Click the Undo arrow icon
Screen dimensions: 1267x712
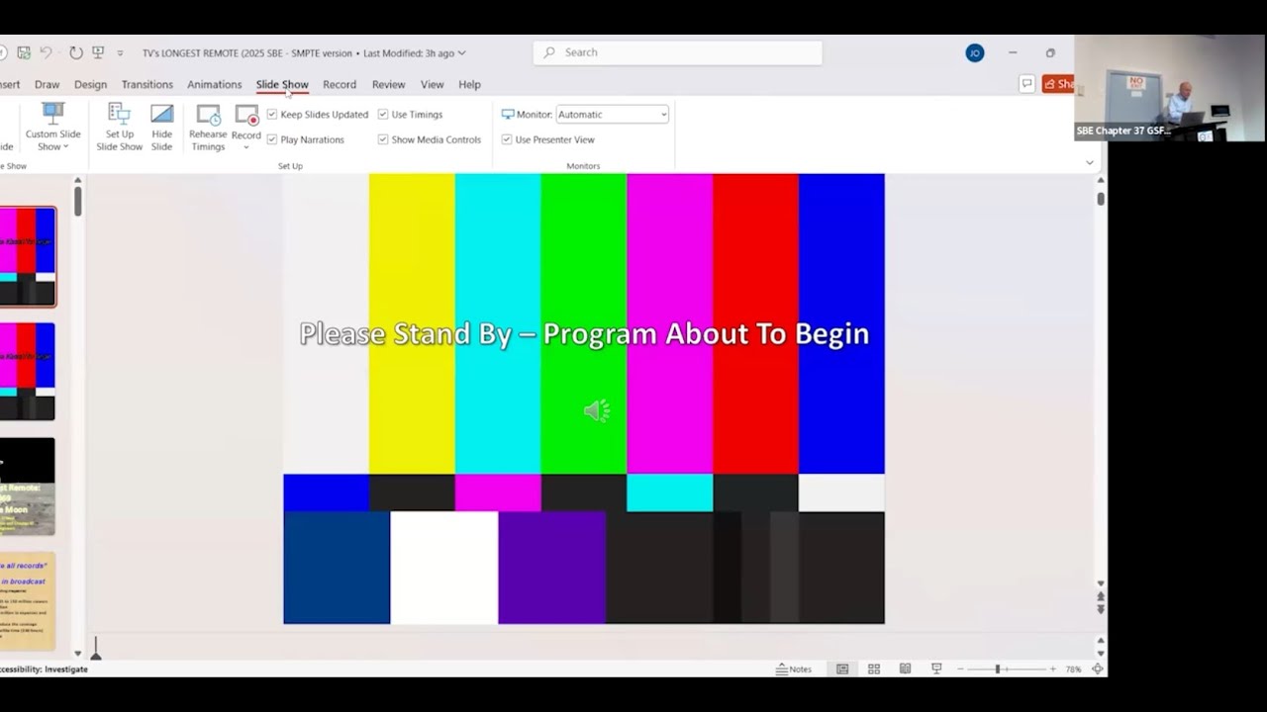[47, 52]
